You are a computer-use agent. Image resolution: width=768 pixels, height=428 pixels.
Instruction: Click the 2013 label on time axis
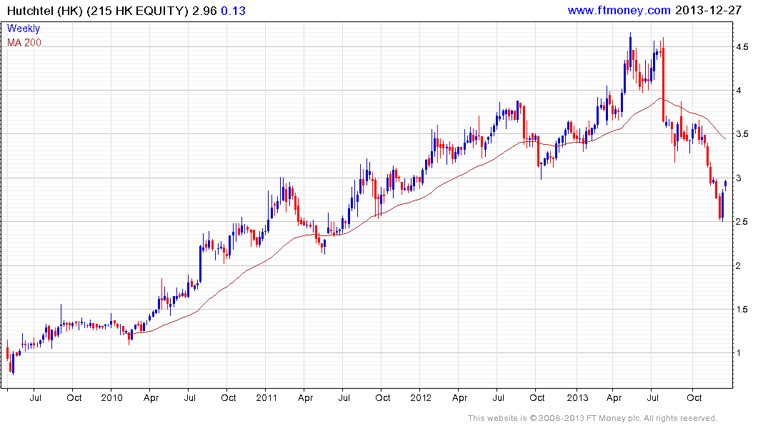pyautogui.click(x=577, y=397)
